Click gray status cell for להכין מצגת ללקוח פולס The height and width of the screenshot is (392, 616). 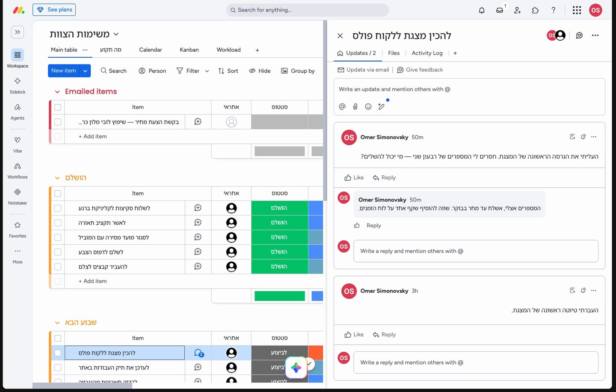point(279,353)
